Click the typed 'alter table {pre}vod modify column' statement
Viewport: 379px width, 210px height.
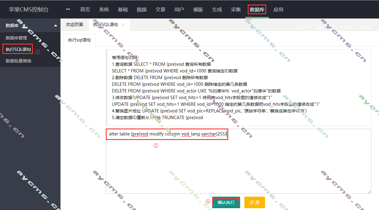167,134
